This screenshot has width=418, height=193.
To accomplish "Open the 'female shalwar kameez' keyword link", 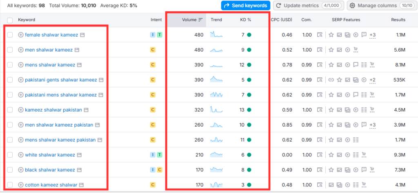I will 51,35.
